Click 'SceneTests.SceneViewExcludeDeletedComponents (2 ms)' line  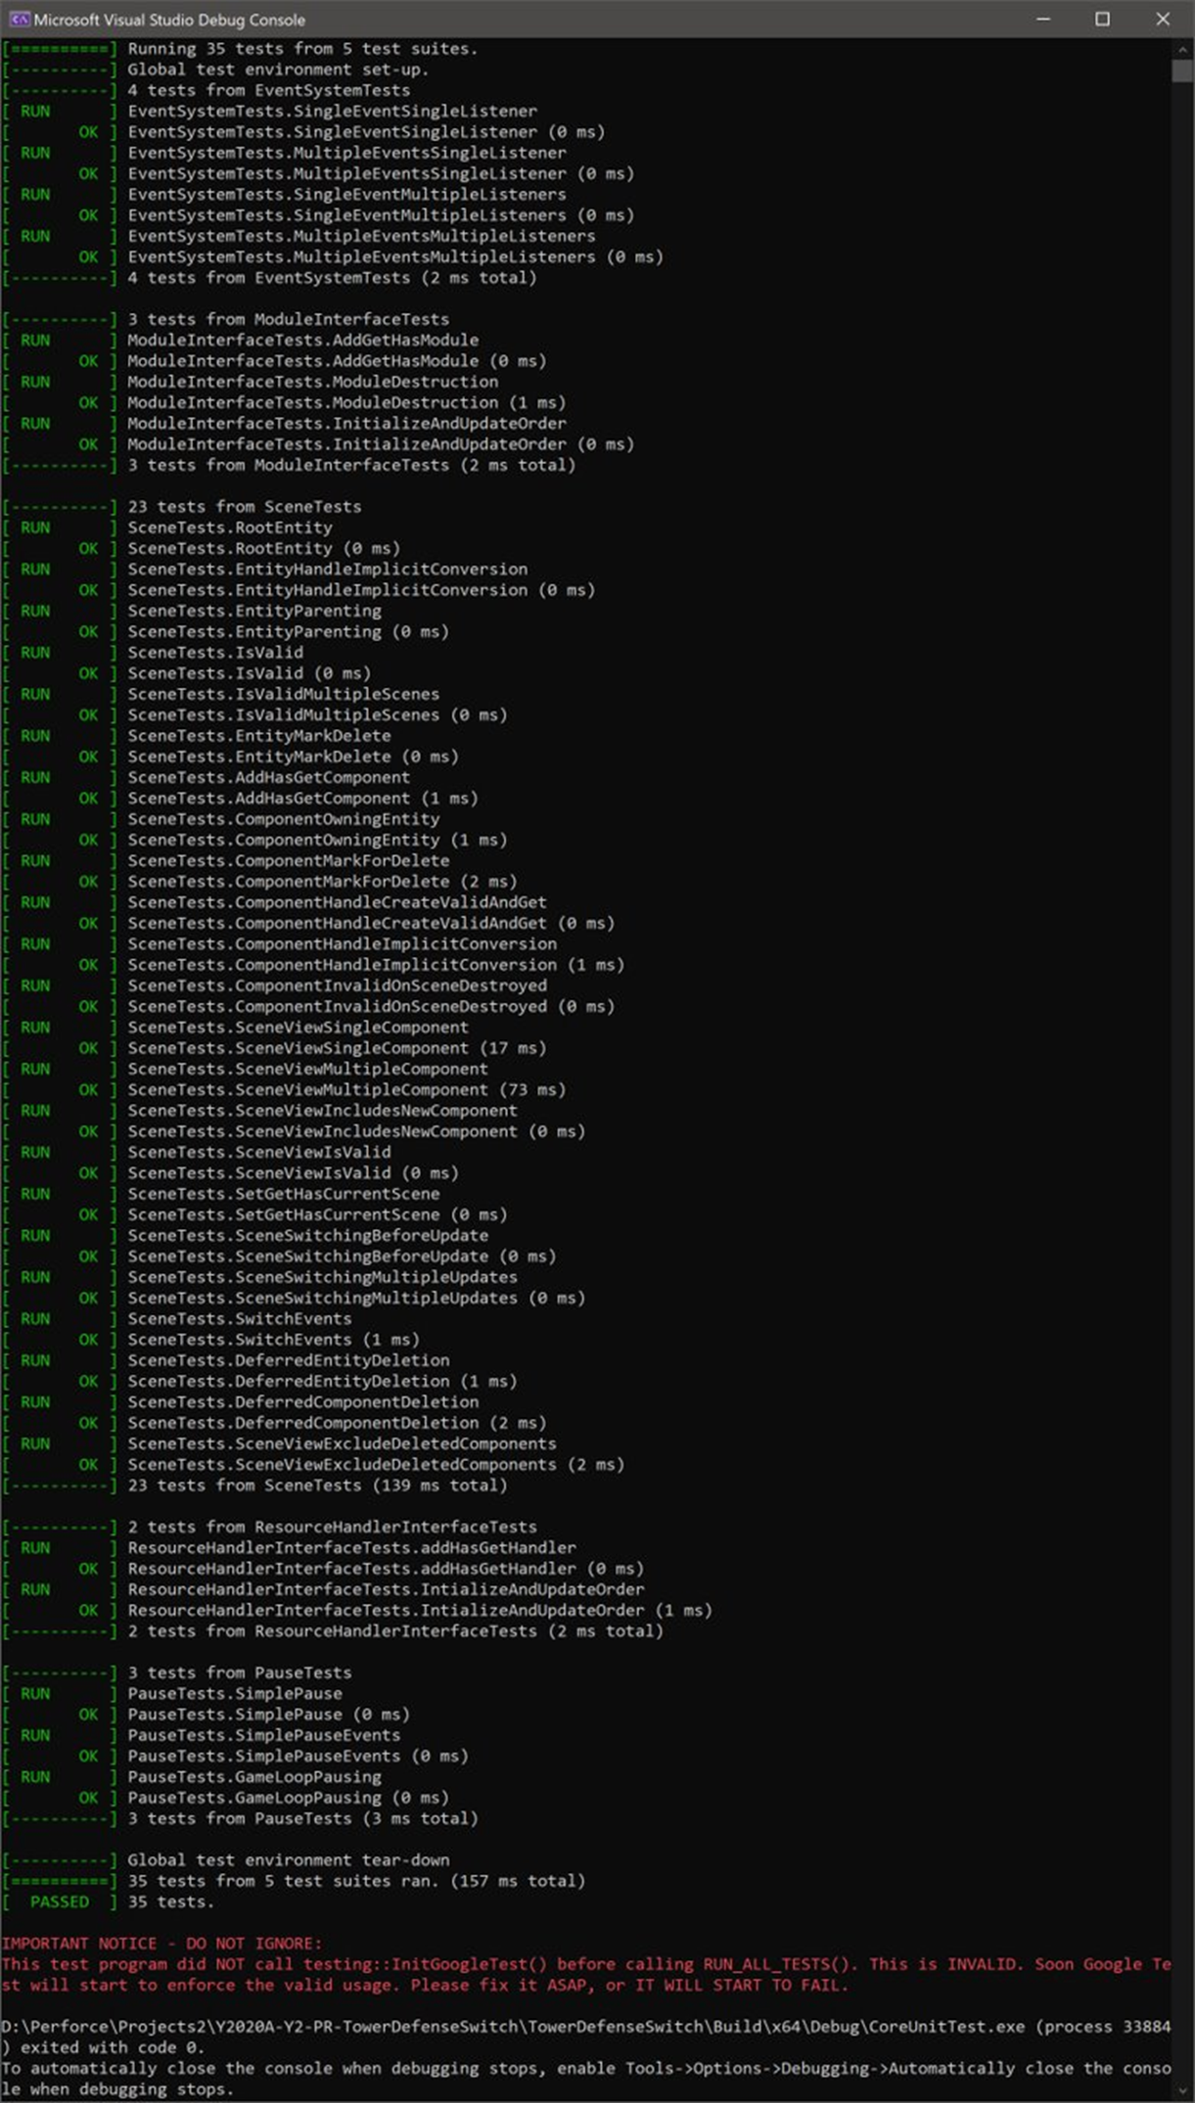click(376, 1465)
